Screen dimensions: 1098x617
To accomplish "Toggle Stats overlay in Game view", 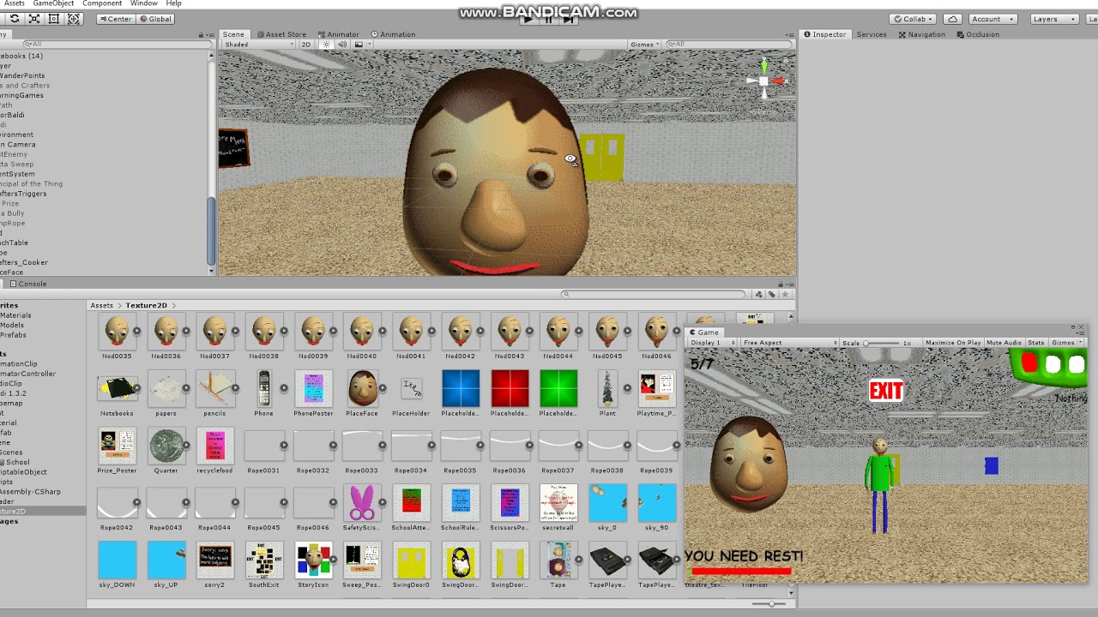I will click(1036, 343).
